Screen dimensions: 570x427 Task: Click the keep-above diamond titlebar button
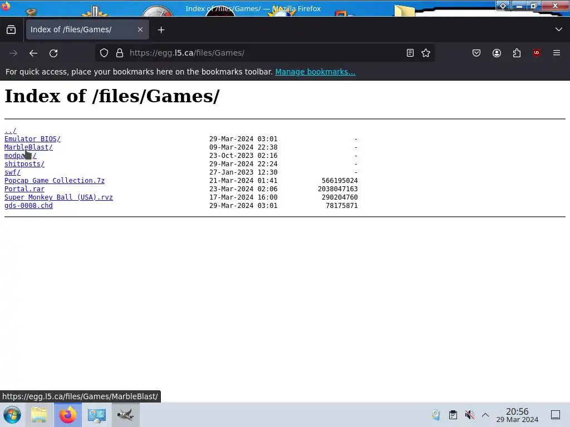[503, 6]
